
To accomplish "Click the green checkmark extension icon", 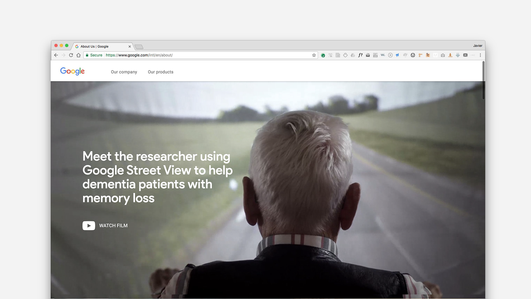I will coord(323,55).
